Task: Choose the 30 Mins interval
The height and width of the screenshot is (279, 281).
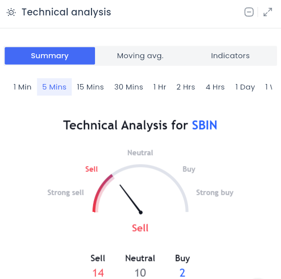Action: tap(129, 87)
